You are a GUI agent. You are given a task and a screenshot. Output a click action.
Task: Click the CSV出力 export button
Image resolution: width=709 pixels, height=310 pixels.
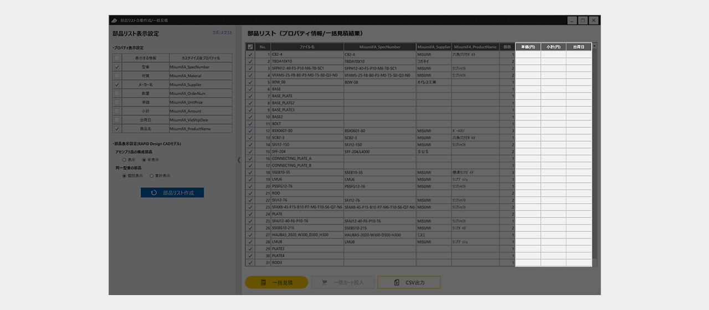click(x=409, y=282)
